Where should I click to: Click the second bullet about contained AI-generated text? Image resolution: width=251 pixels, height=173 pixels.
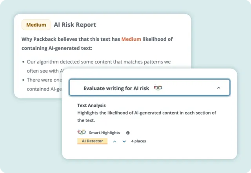point(43,80)
